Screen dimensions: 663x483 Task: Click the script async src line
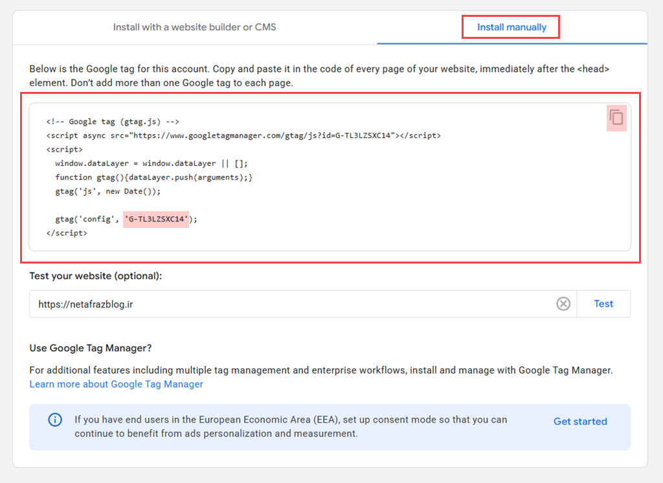(x=243, y=136)
